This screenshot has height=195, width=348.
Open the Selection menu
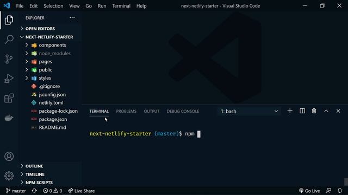53,6
